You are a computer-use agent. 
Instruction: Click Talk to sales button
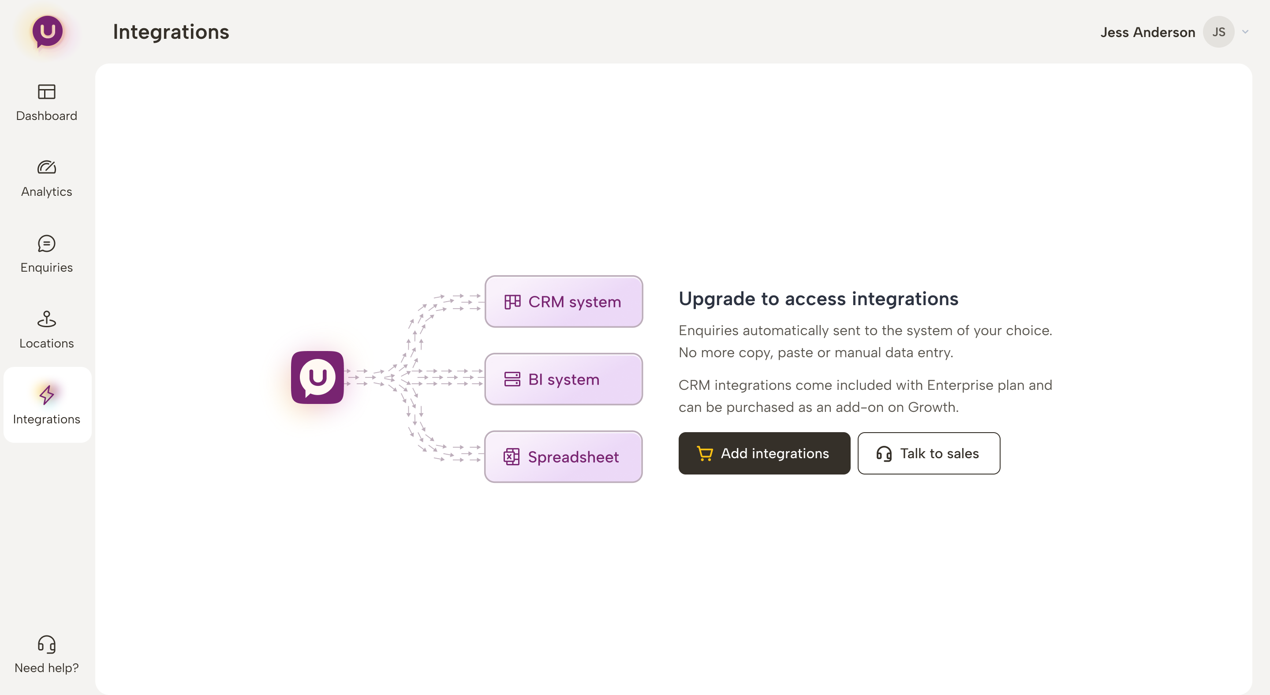point(929,453)
